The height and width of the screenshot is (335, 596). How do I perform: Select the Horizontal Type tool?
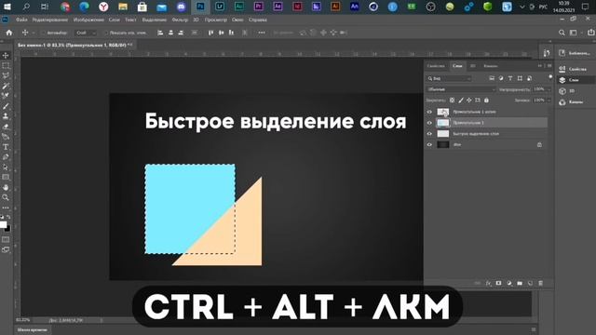(x=6, y=147)
